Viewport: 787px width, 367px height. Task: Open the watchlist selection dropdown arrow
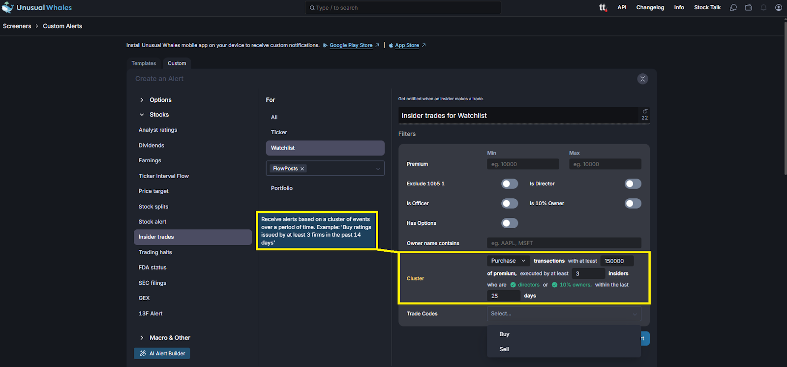click(378, 169)
